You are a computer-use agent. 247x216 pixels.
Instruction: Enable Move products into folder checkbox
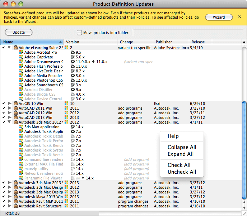79,33
